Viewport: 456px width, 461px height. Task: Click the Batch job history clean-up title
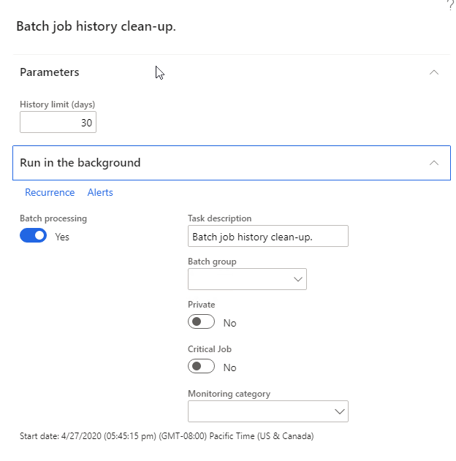[x=96, y=26]
